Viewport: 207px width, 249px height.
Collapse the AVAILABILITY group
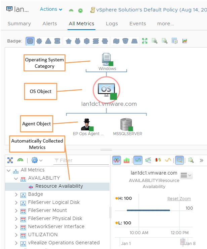pyautogui.click(x=16, y=179)
